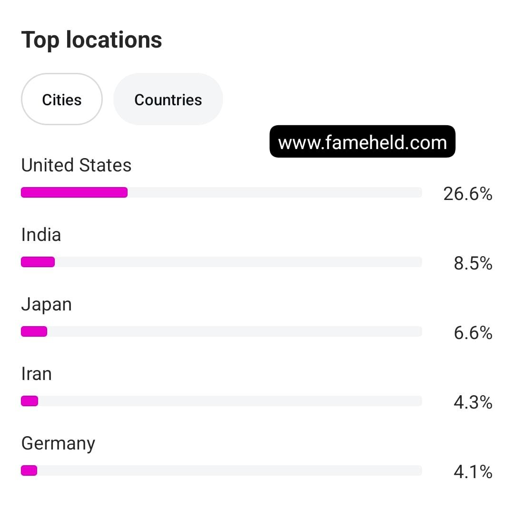Click Germany's pink progress bar
The width and height of the screenshot is (514, 520).
29,470
